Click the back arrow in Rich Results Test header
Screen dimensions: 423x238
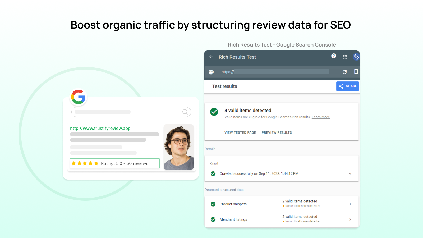[x=211, y=57]
